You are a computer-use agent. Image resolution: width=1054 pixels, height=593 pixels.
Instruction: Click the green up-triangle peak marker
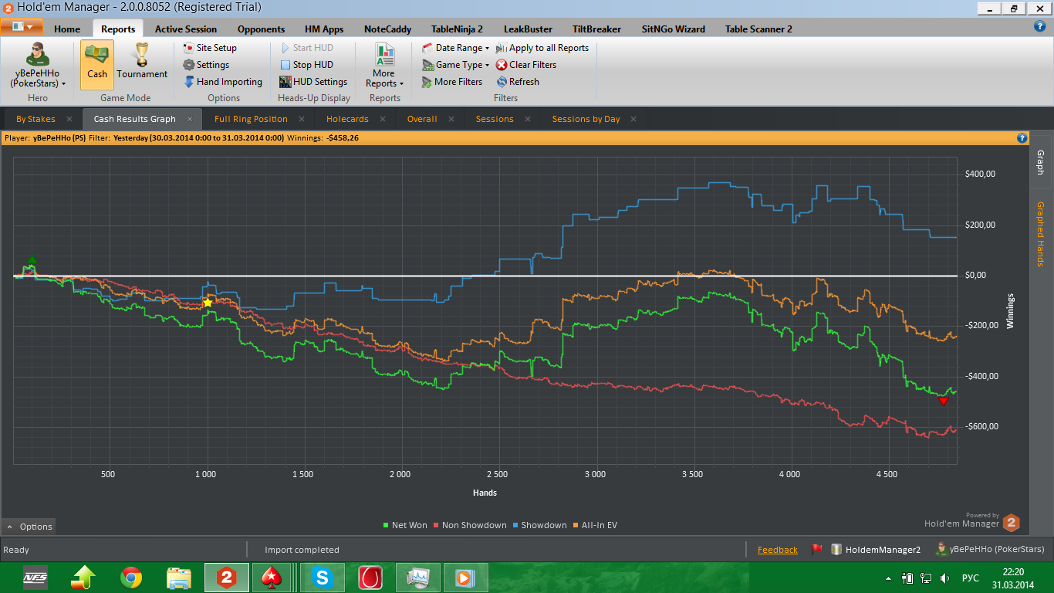pos(32,260)
